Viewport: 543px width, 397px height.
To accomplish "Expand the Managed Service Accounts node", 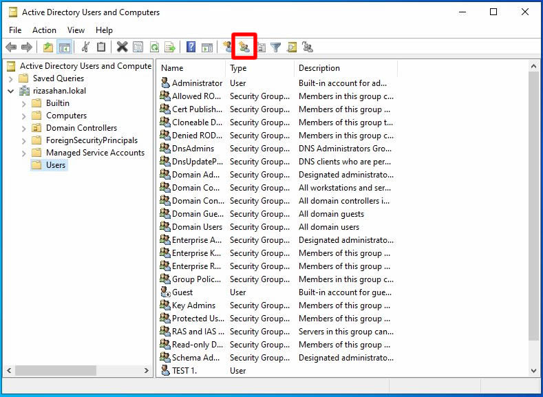I will tap(24, 153).
